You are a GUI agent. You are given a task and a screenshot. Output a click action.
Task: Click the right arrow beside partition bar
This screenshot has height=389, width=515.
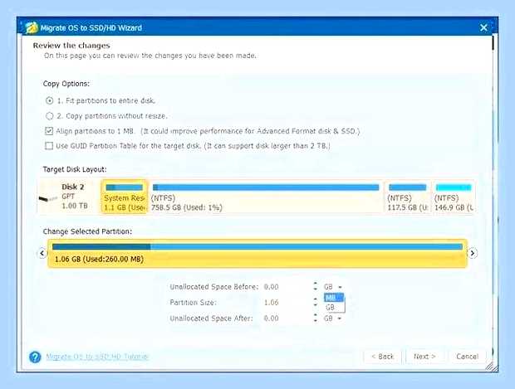473,253
